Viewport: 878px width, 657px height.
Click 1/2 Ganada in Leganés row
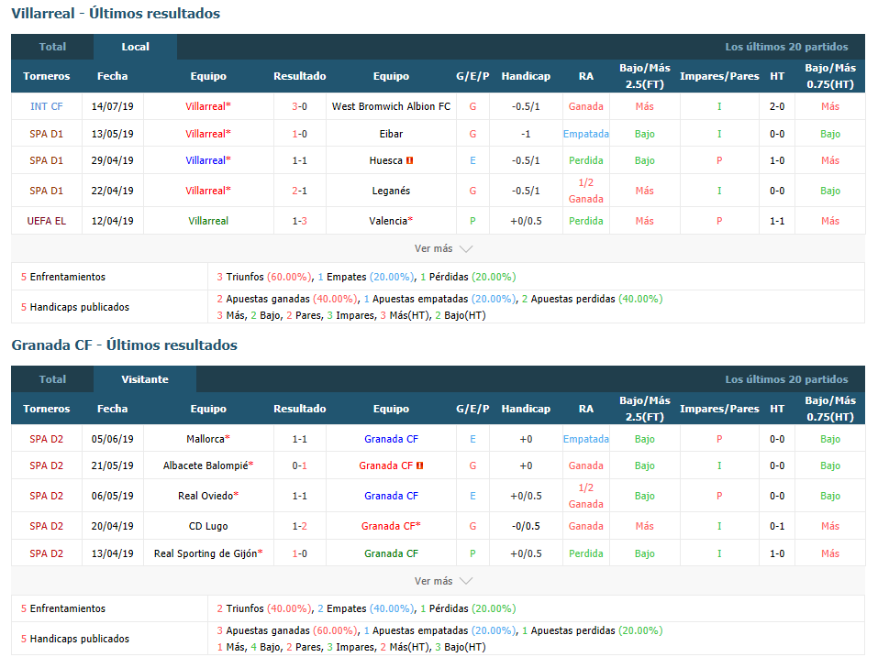[585, 191]
